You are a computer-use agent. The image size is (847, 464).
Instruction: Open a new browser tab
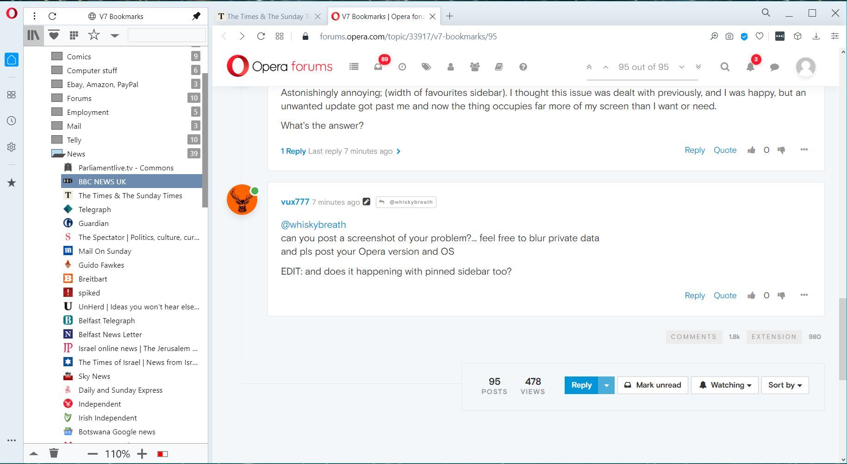449,16
